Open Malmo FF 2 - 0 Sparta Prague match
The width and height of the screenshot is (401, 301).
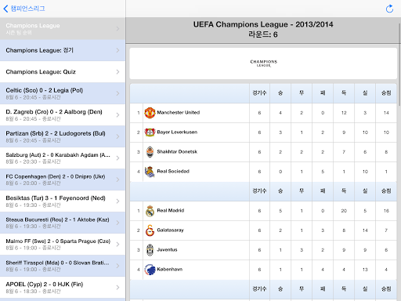click(x=63, y=245)
